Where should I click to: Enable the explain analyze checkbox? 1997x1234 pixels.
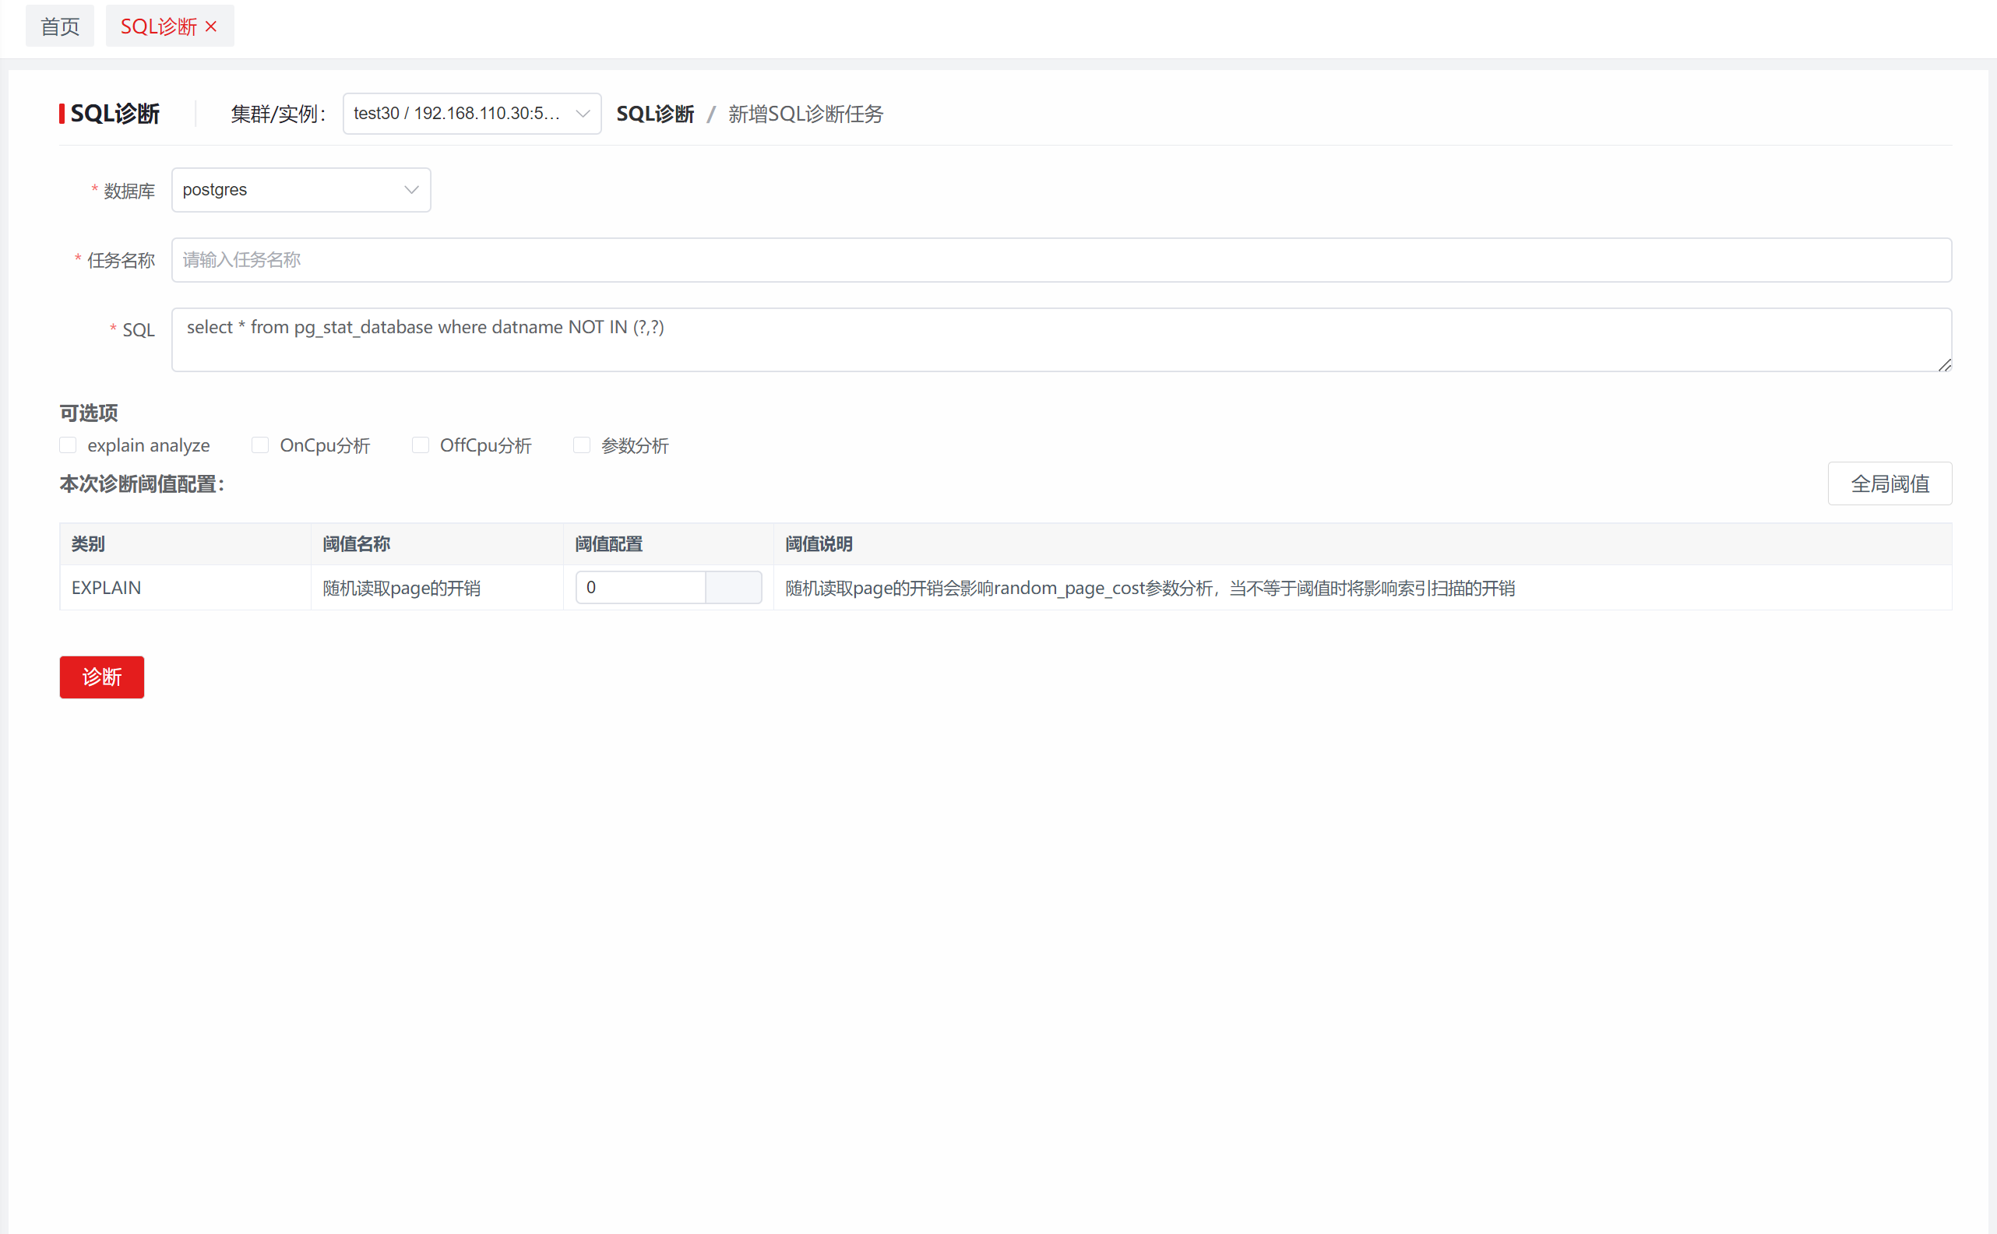tap(68, 445)
